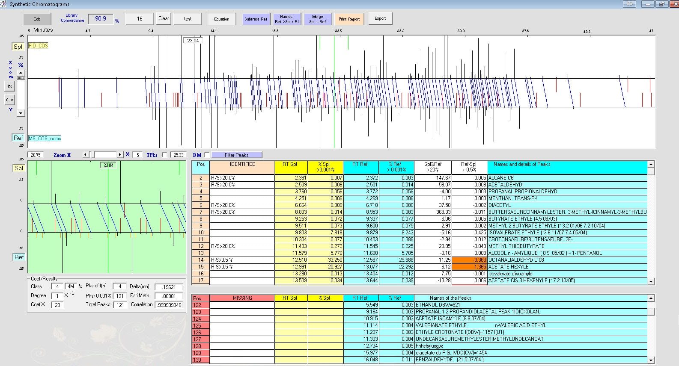
Task: Click the Degree field showing 1
Action: click(x=57, y=296)
